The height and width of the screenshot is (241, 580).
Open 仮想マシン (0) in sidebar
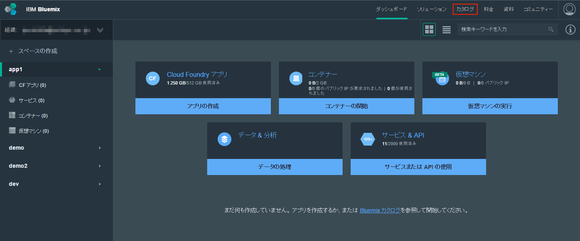coord(34,131)
